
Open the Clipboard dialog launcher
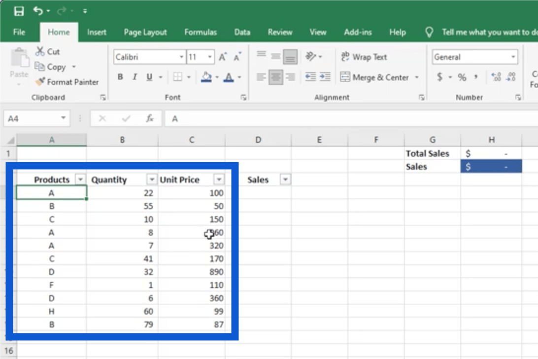pos(103,98)
